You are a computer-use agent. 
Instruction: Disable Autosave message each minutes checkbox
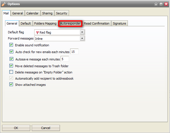click(x=11, y=59)
